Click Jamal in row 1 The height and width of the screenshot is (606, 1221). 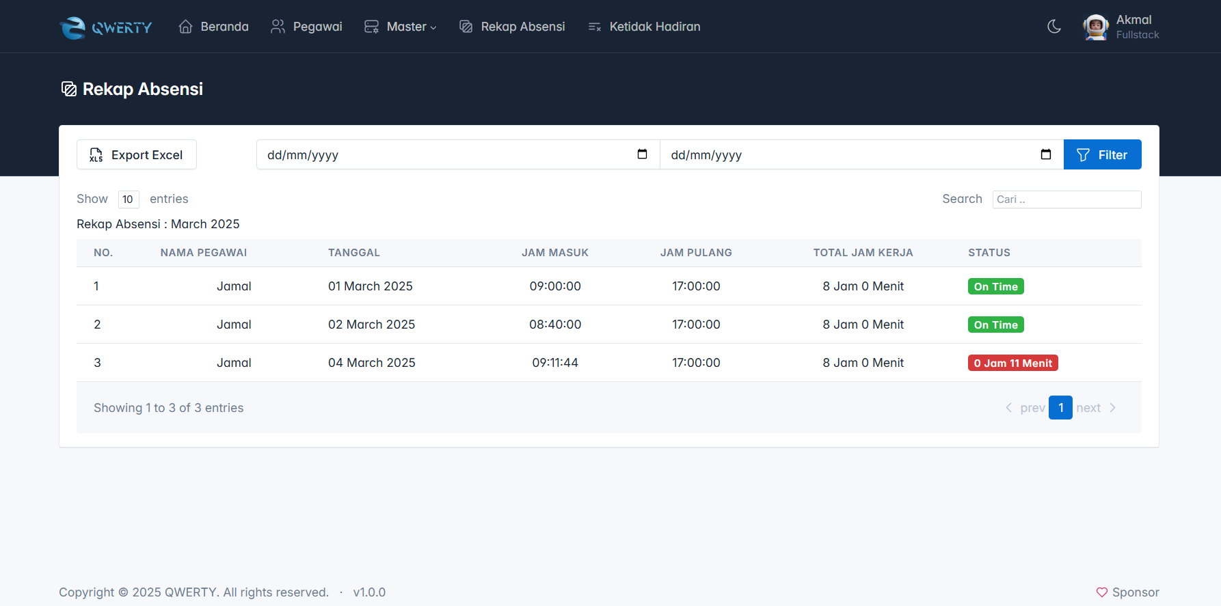(234, 286)
